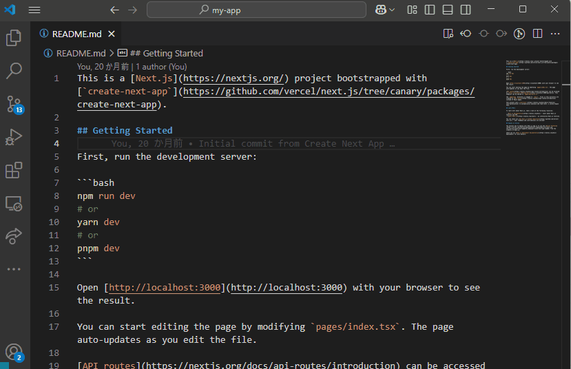The image size is (571, 369).
Task: Go back to previous editor location
Action: [x=115, y=10]
